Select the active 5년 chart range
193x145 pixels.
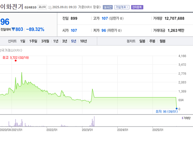click(74, 41)
